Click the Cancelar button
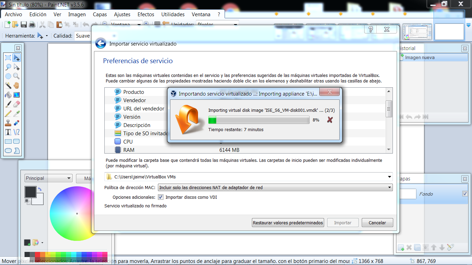The height and width of the screenshot is (265, 472). point(377,223)
